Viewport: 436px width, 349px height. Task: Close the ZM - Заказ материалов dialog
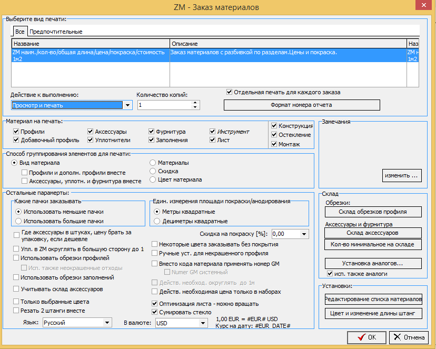424,5
